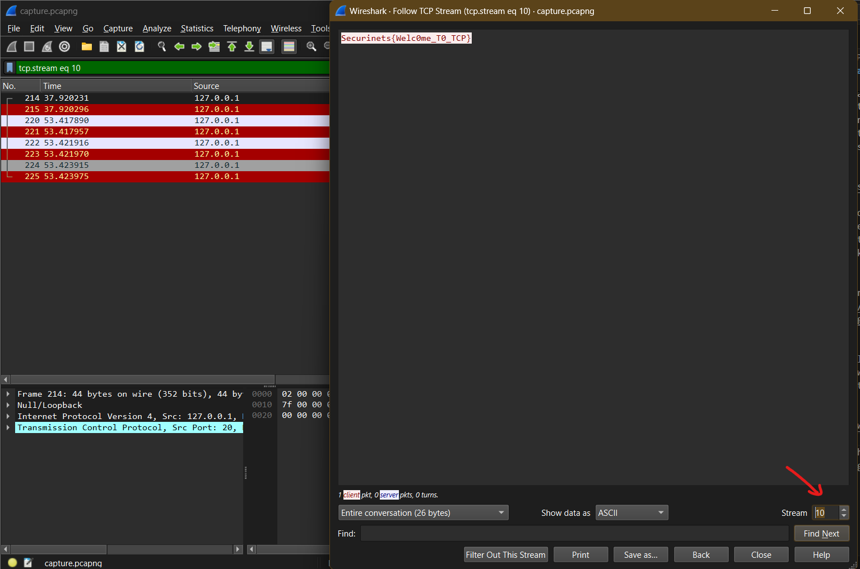This screenshot has width=860, height=569.
Task: Increment the Stream number stepper
Action: click(x=844, y=509)
